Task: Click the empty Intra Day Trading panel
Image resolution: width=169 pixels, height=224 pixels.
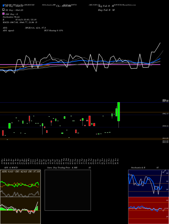Action: 68,190
